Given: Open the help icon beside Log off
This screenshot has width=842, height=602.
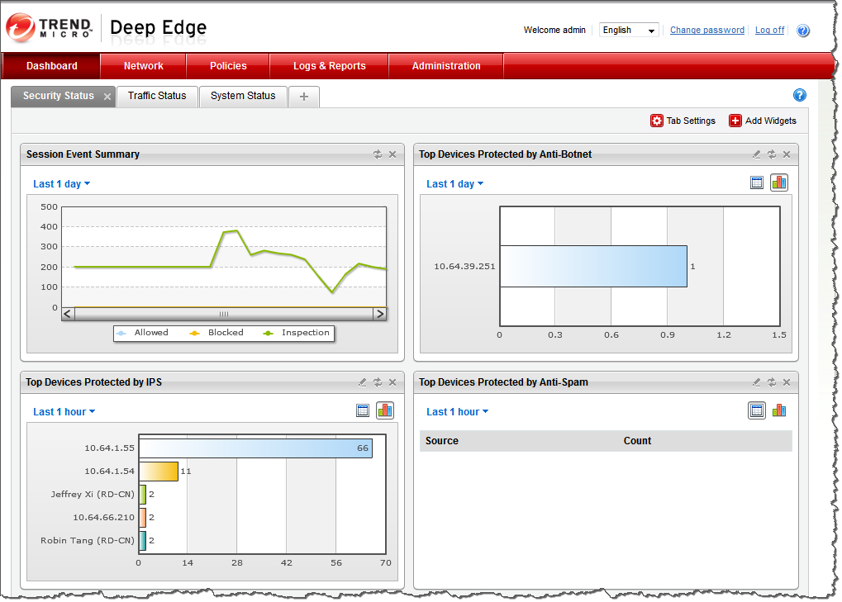Looking at the screenshot, I should click(x=803, y=31).
